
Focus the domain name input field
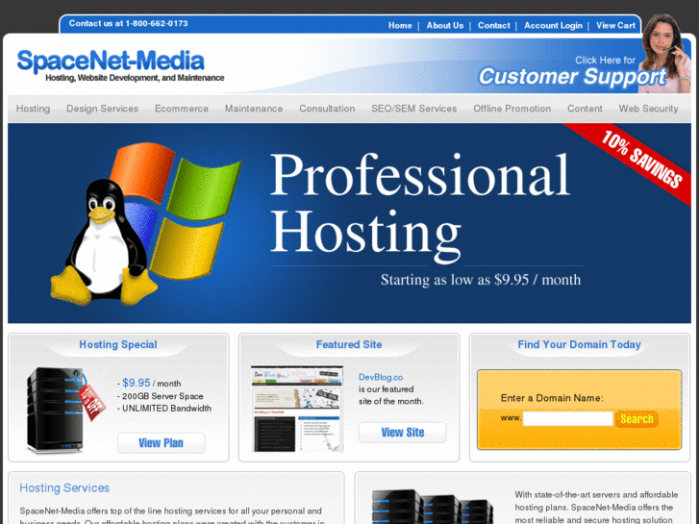(x=567, y=419)
